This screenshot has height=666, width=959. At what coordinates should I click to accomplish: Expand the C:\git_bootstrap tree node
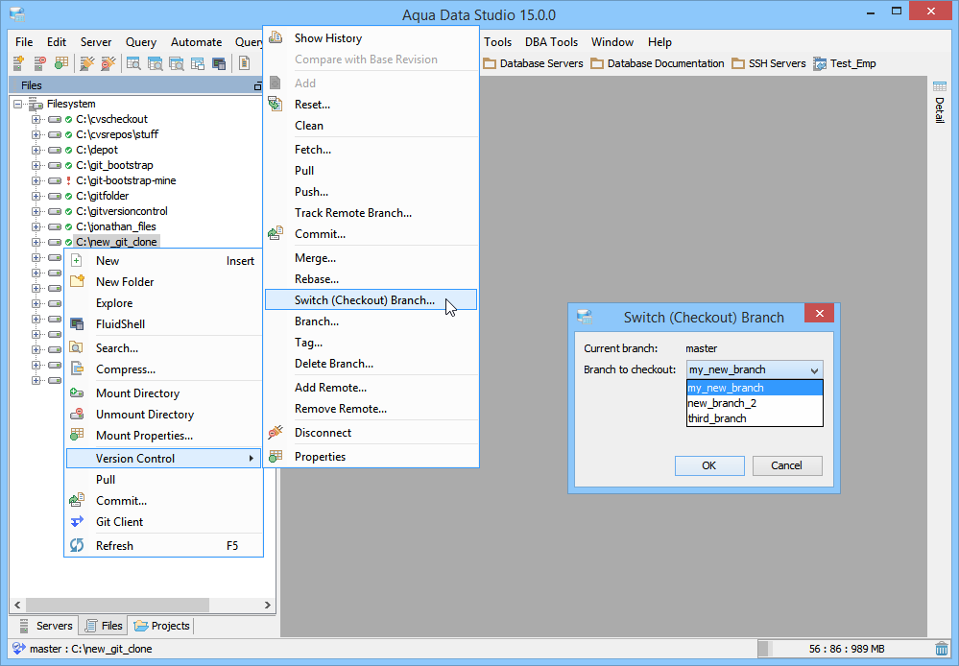36,165
